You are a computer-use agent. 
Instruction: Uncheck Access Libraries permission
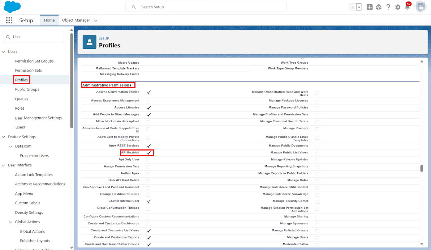coord(149,108)
